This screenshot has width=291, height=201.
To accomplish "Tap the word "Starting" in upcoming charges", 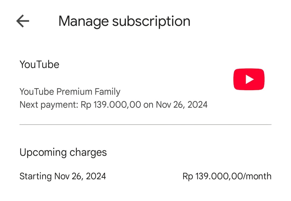I will [36, 176].
